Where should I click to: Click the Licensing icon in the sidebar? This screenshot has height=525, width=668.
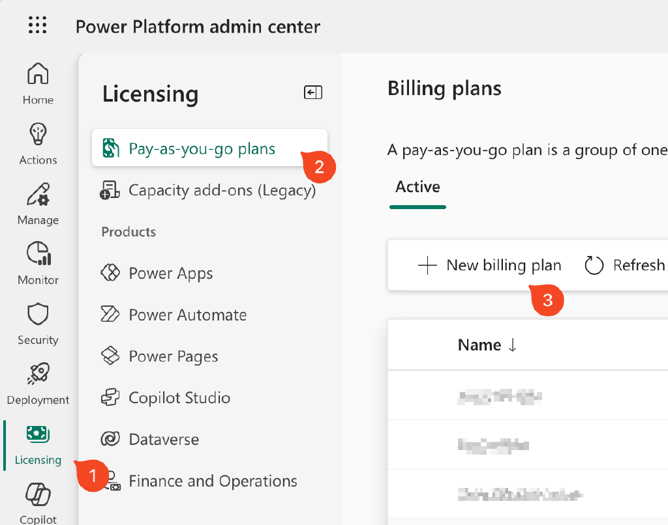[x=37, y=440]
